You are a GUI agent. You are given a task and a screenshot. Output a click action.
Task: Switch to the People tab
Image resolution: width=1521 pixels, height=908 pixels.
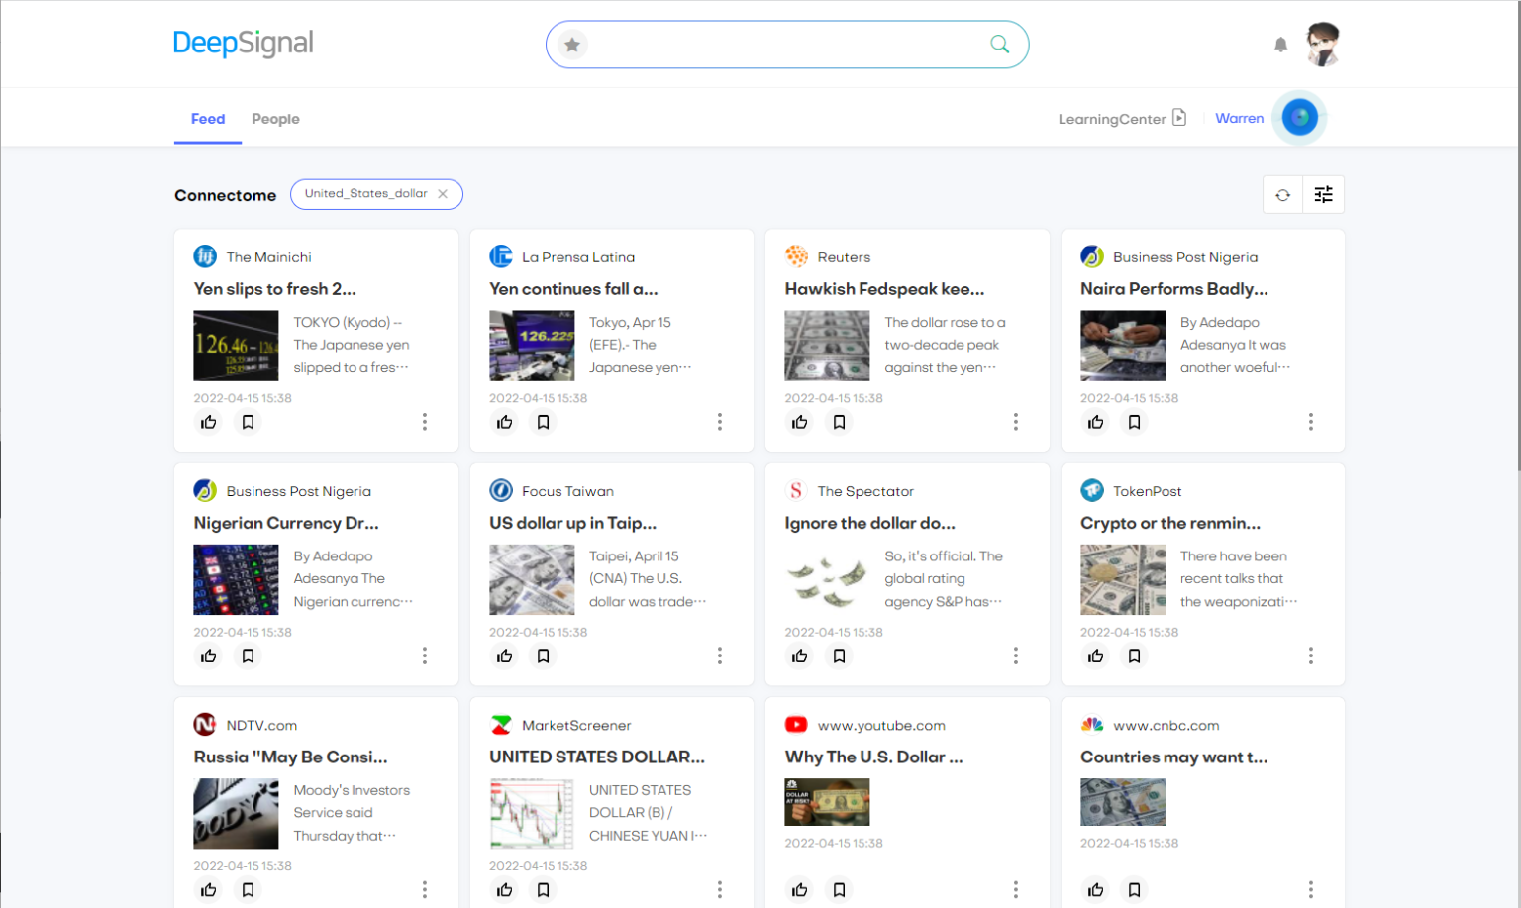[275, 119]
